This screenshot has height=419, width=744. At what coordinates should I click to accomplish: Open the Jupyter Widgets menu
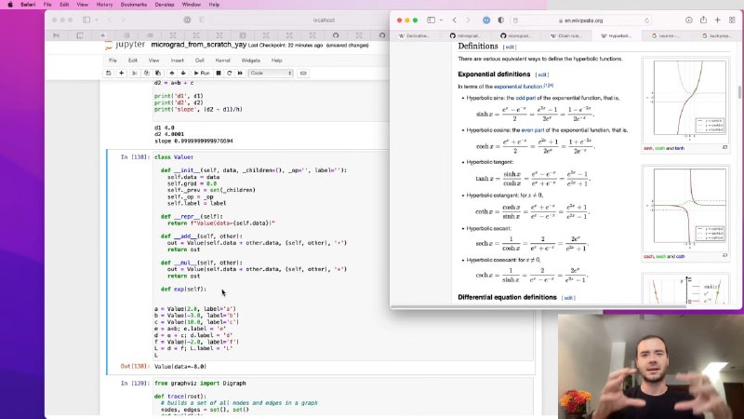[x=250, y=61]
